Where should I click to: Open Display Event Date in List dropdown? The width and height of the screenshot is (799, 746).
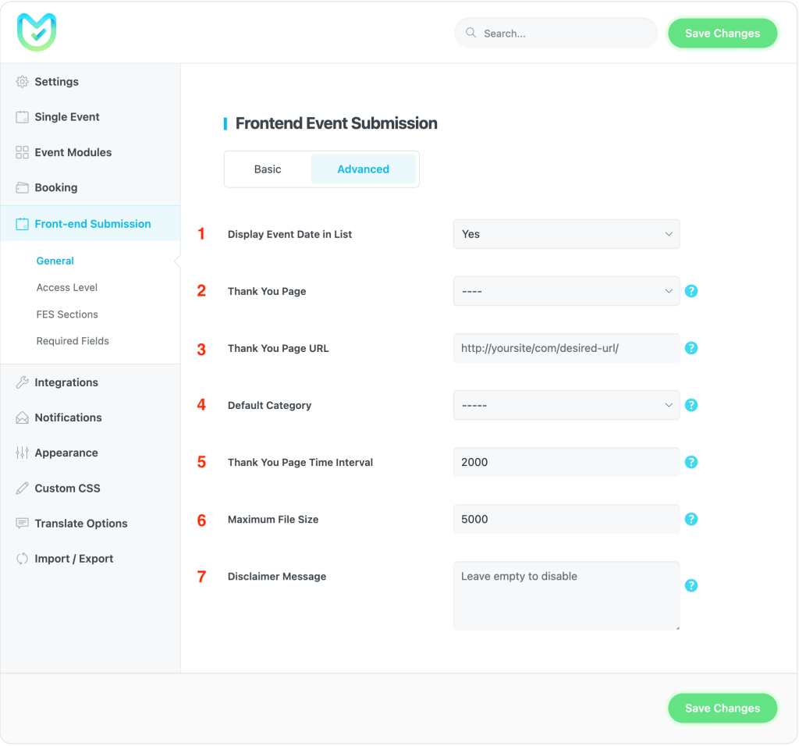[566, 234]
